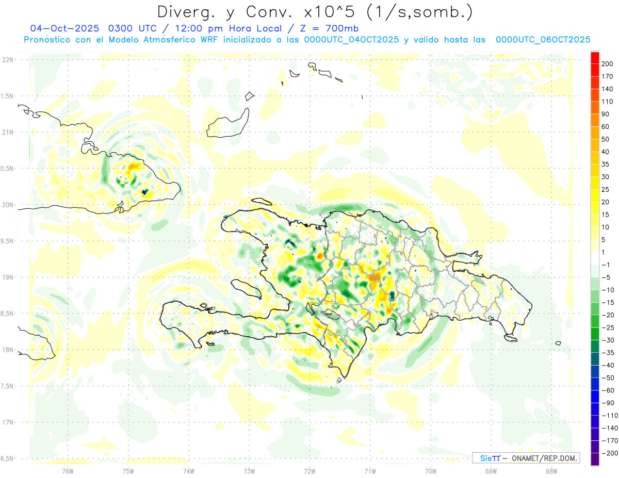Click the 9.5N latitude label

(8, 241)
